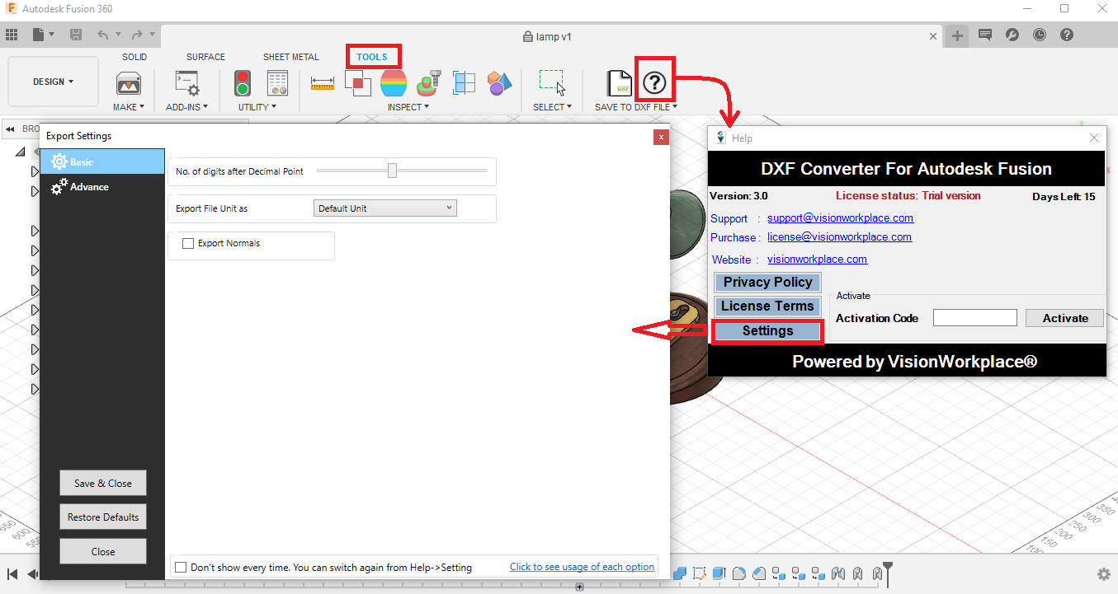
Task: Open the data panel grid icon
Action: [x=12, y=35]
